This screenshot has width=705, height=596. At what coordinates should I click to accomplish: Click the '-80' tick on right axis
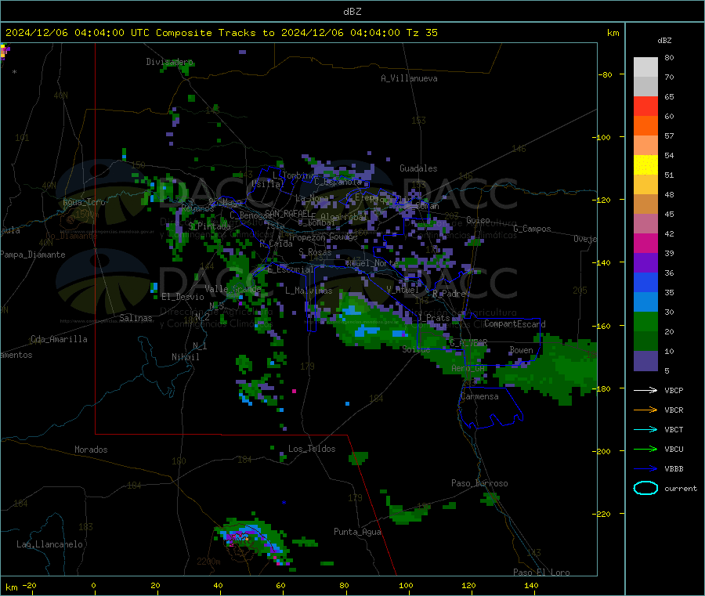point(606,74)
